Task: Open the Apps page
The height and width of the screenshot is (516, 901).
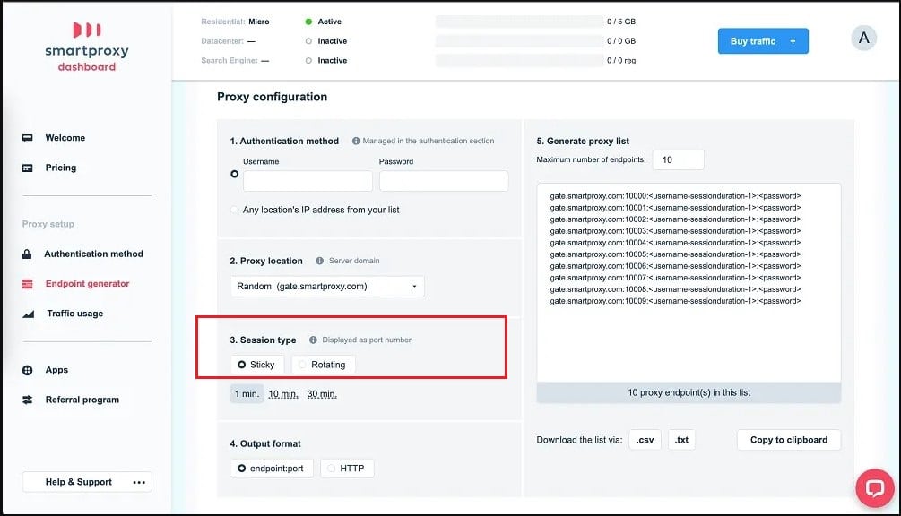Action: 56,370
